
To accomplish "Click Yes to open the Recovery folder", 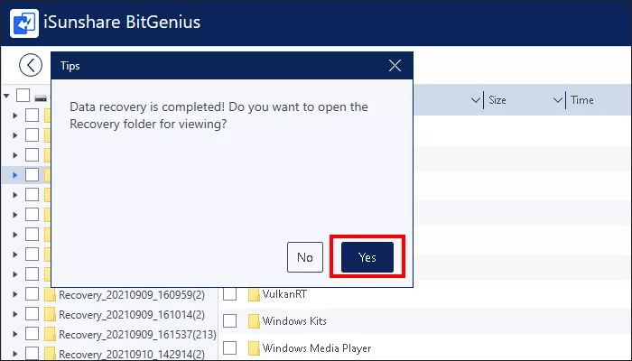I will [367, 257].
